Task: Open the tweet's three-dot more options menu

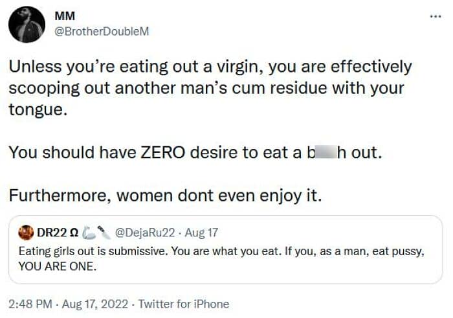Action: coord(435,14)
